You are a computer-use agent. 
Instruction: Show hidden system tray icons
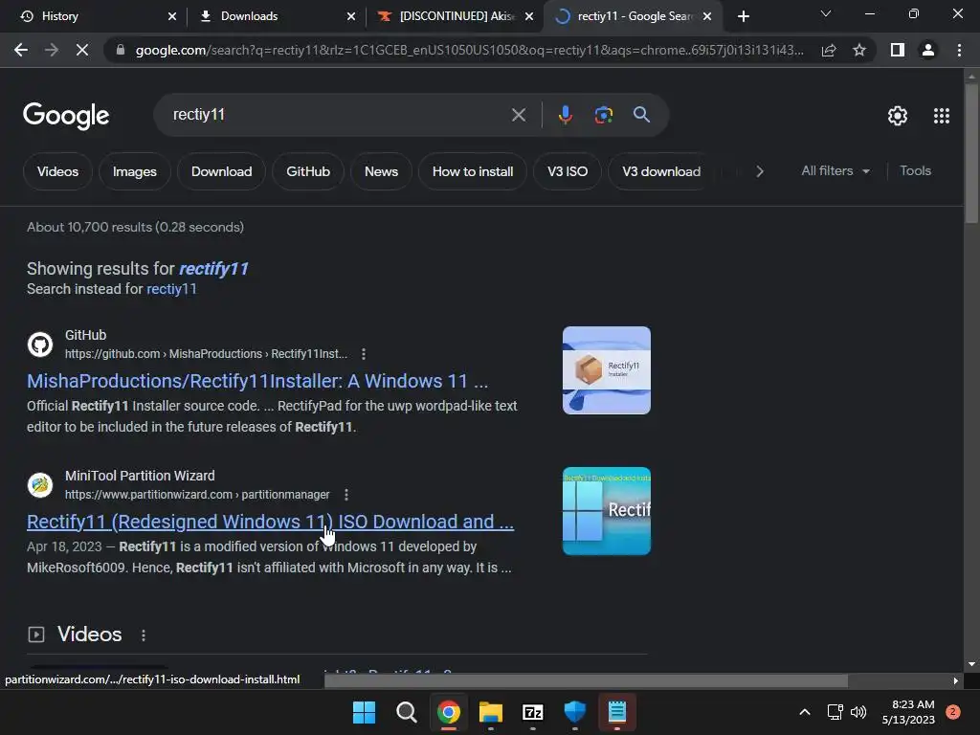click(805, 712)
